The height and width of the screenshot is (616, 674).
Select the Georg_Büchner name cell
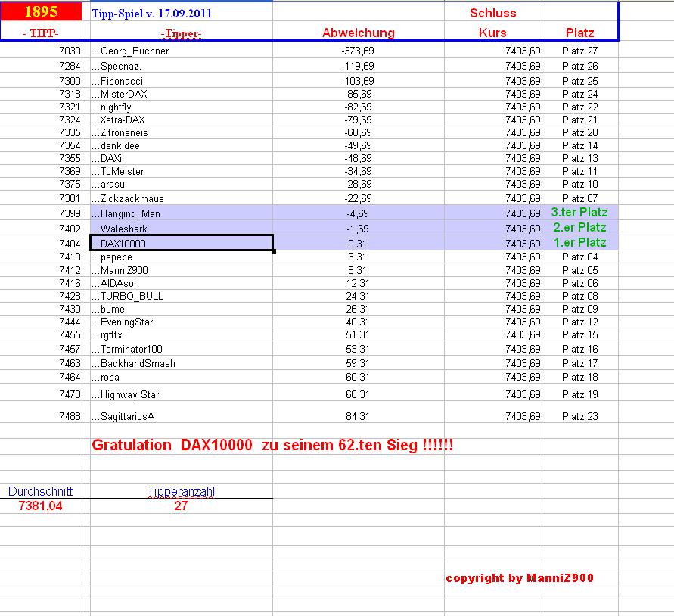[x=182, y=51]
